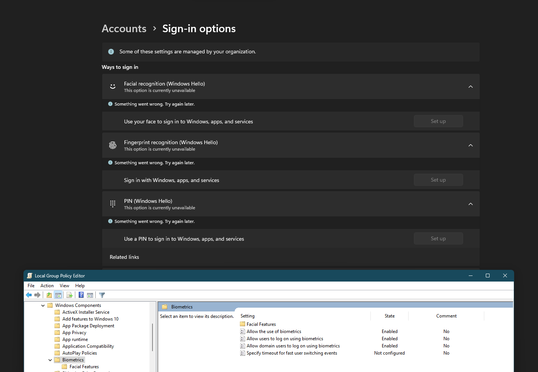Click the smiley face Facial recognition icon
The image size is (538, 372).
113,87
